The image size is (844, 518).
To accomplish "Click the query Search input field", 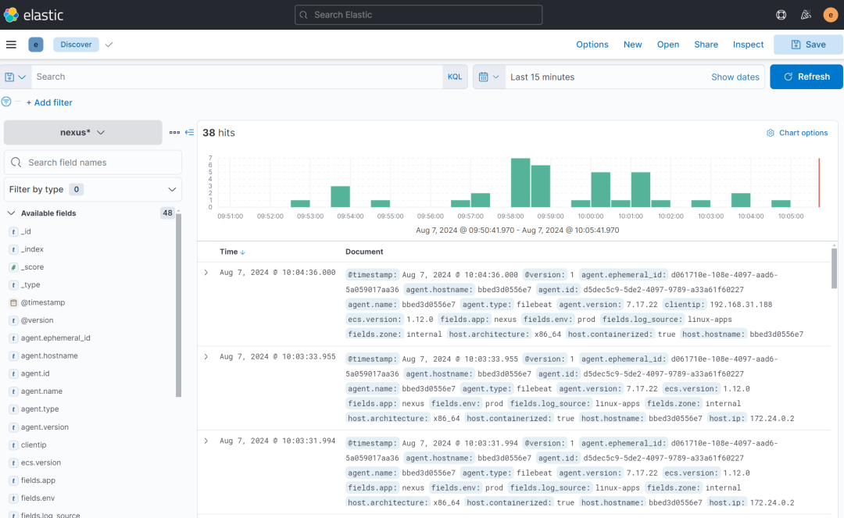I will (x=237, y=77).
